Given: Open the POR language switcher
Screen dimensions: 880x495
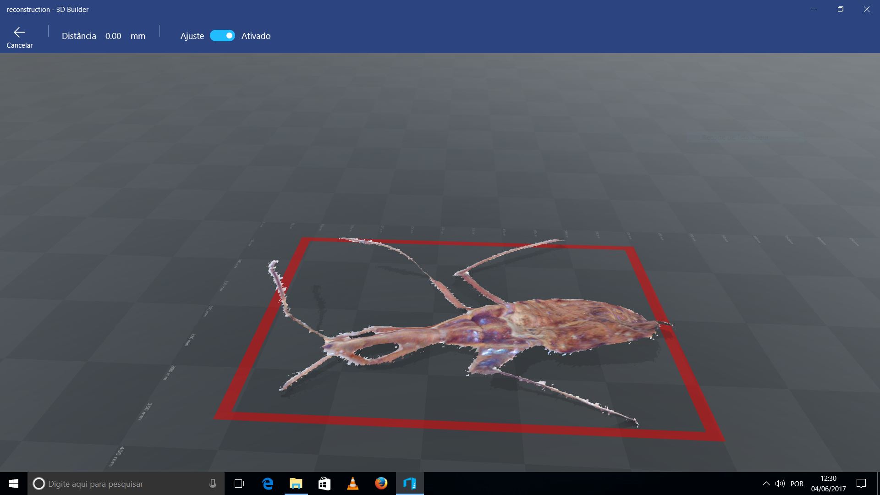Looking at the screenshot, I should tap(797, 484).
